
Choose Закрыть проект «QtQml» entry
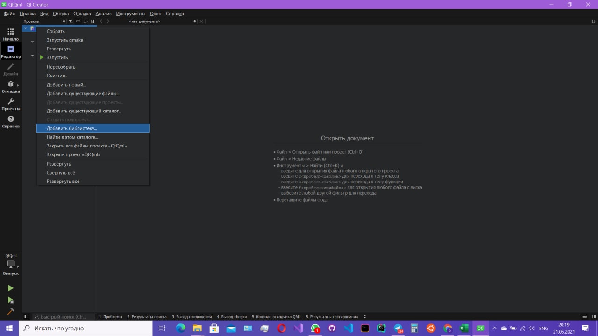(x=93, y=154)
